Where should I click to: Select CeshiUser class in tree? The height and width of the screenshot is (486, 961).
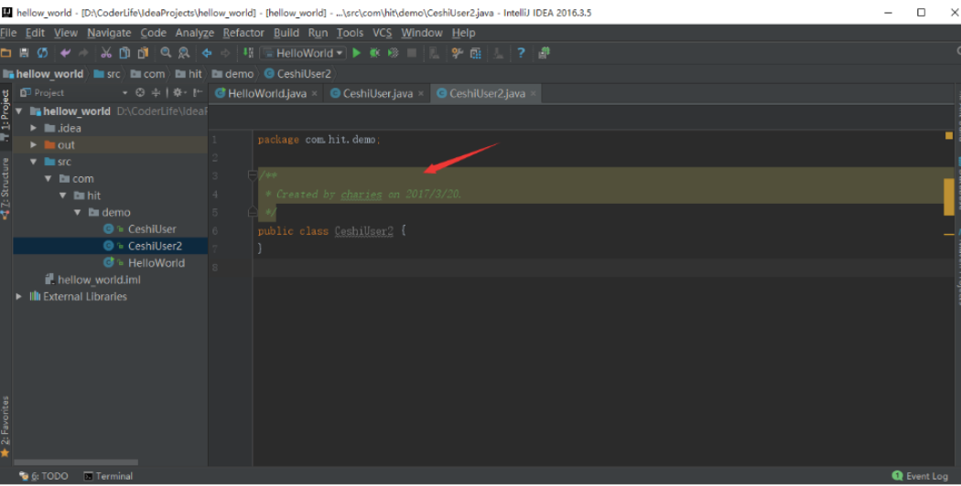coord(152,229)
